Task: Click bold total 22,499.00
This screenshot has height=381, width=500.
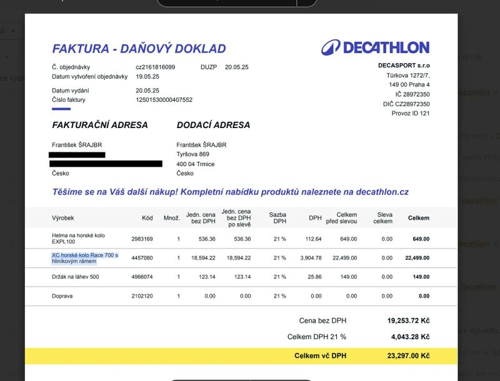Action: point(417,258)
